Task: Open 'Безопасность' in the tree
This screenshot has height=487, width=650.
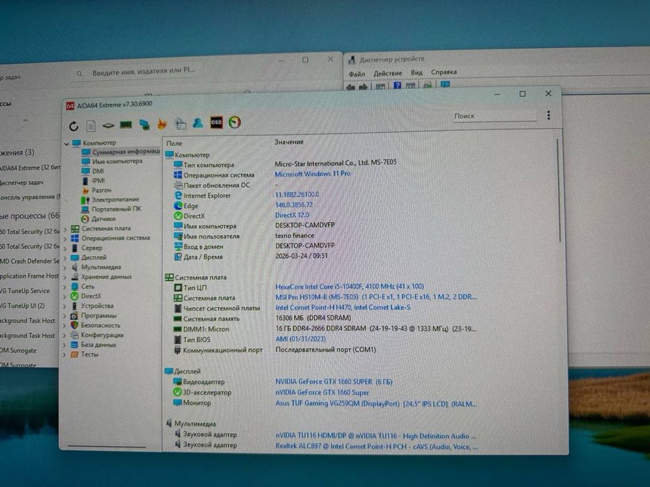Action: (101, 325)
